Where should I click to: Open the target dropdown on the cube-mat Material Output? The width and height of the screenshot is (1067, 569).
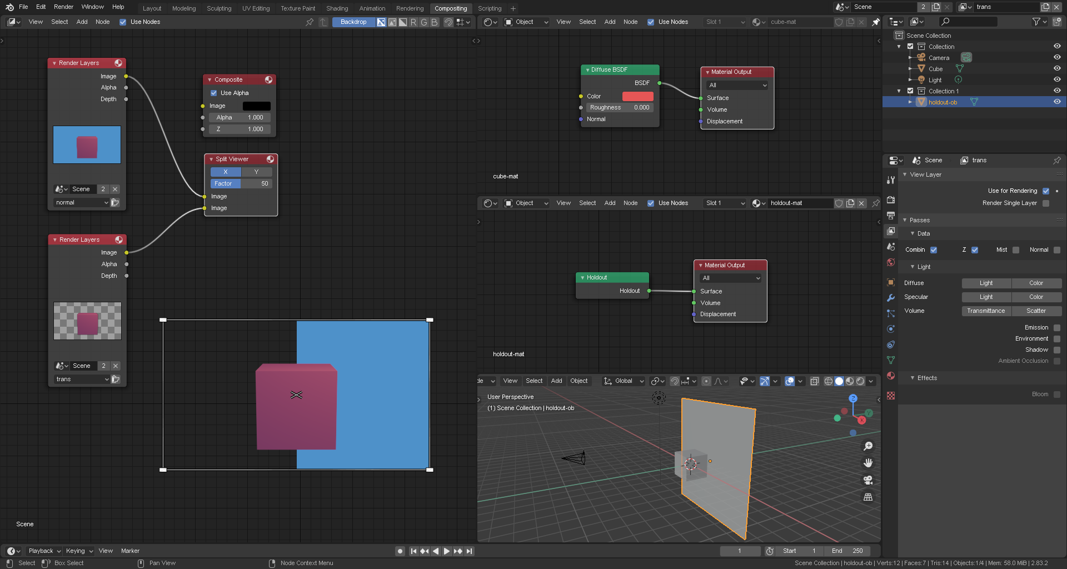[x=737, y=85]
